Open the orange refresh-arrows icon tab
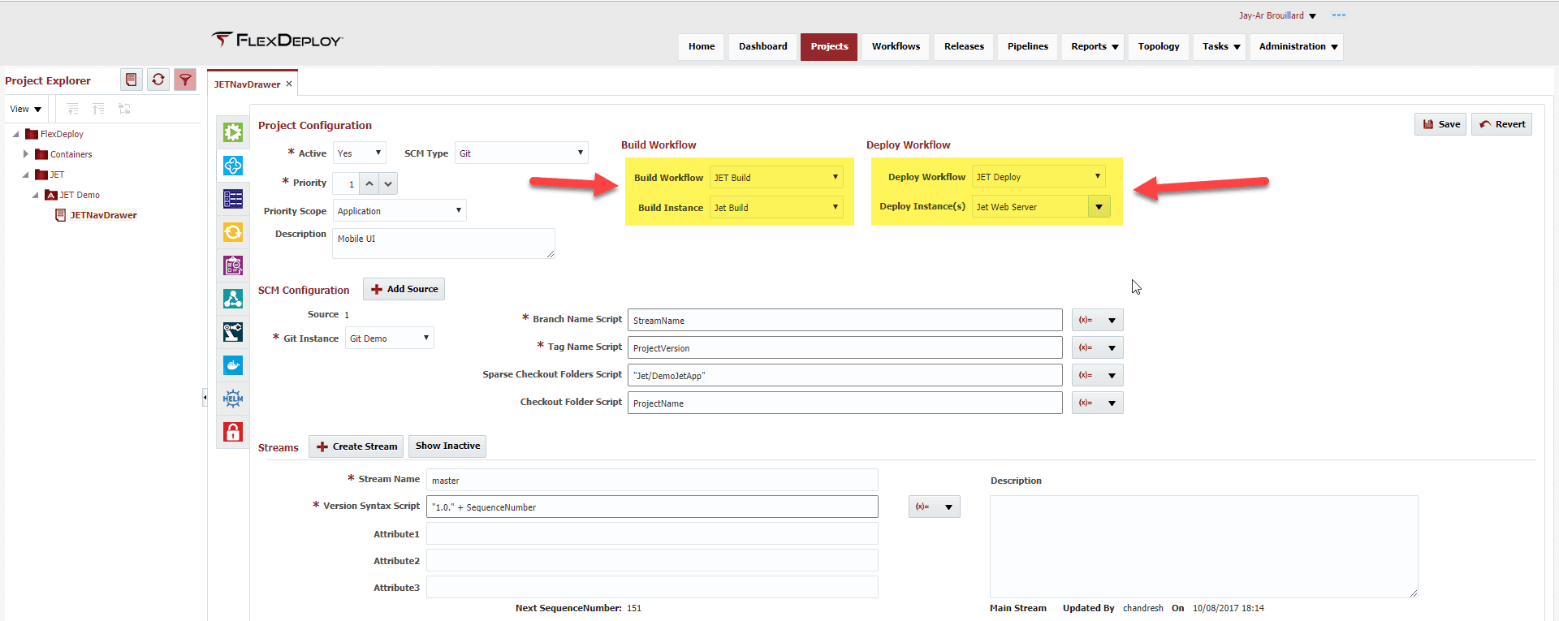The height and width of the screenshot is (621, 1559). [x=233, y=232]
